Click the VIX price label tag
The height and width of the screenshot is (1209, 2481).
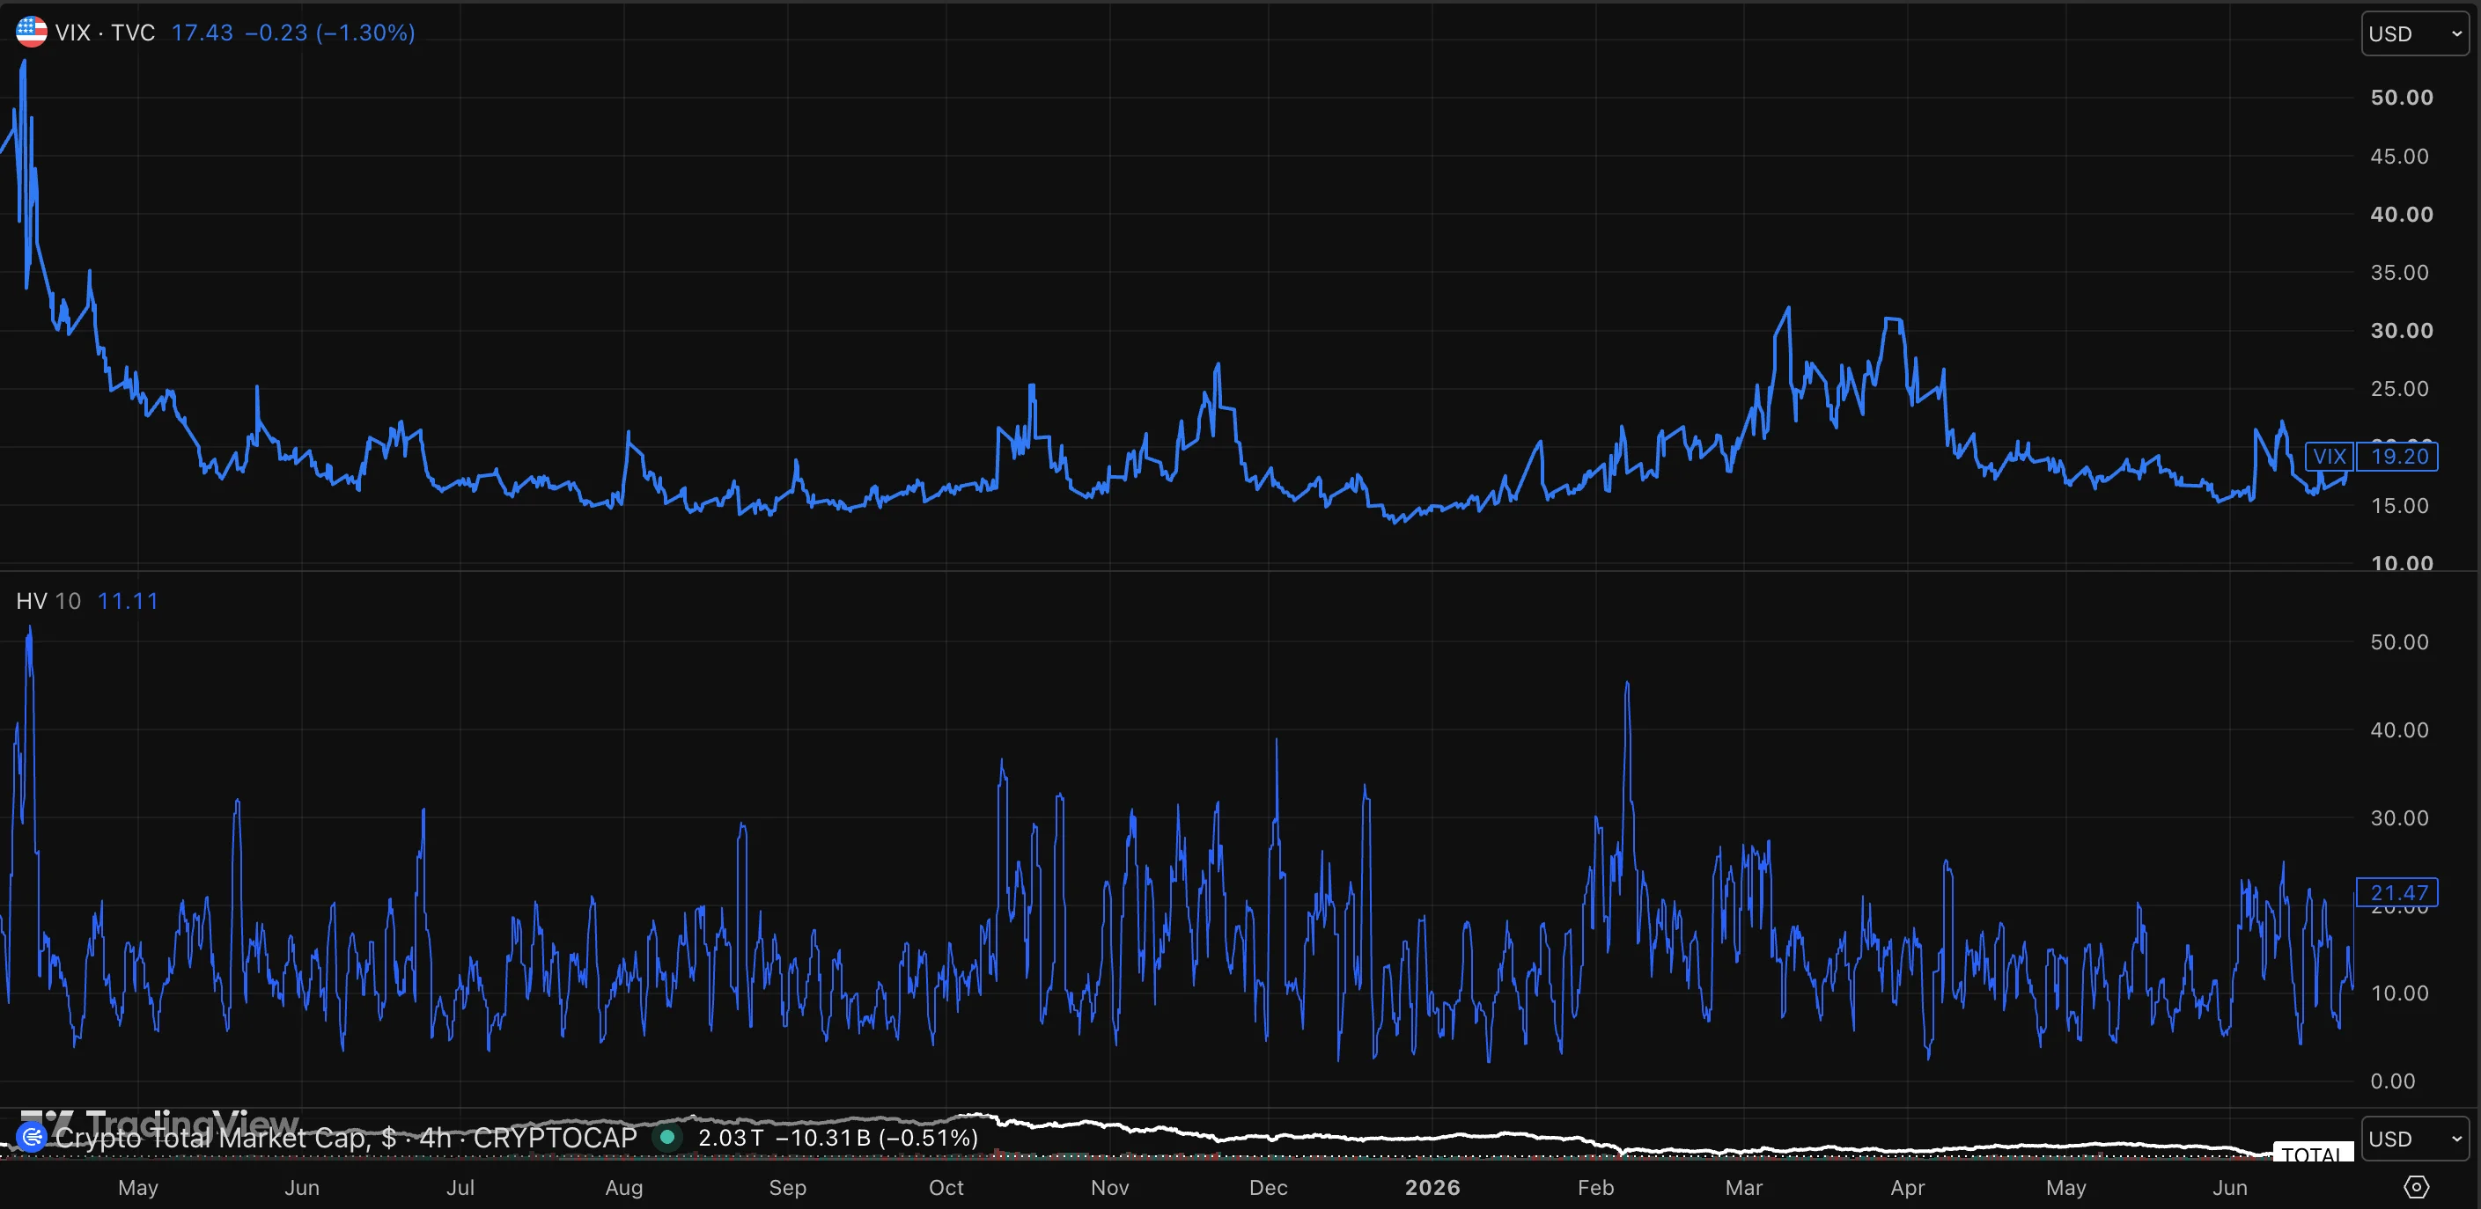click(2329, 457)
